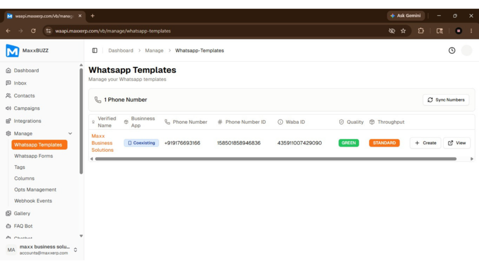The image size is (479, 269).
Task: Click the View button in the row
Action: coord(457,143)
